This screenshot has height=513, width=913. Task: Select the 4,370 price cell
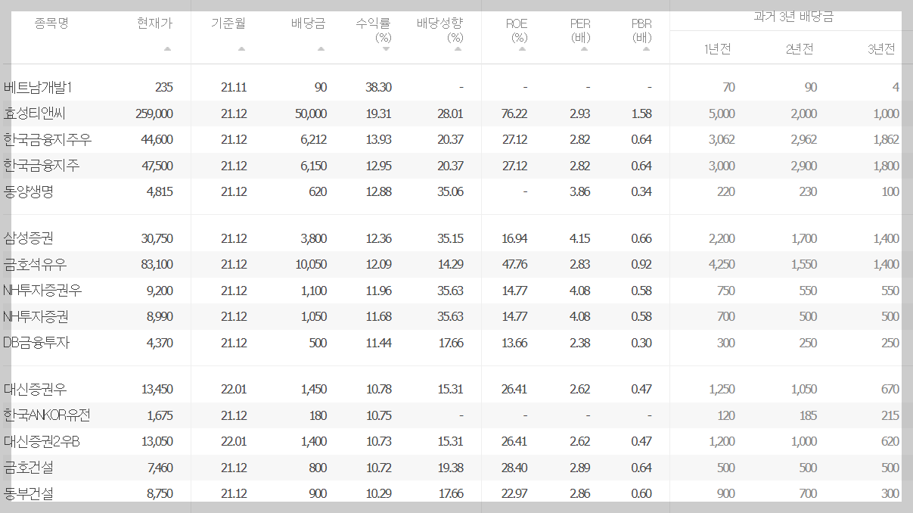coord(159,344)
